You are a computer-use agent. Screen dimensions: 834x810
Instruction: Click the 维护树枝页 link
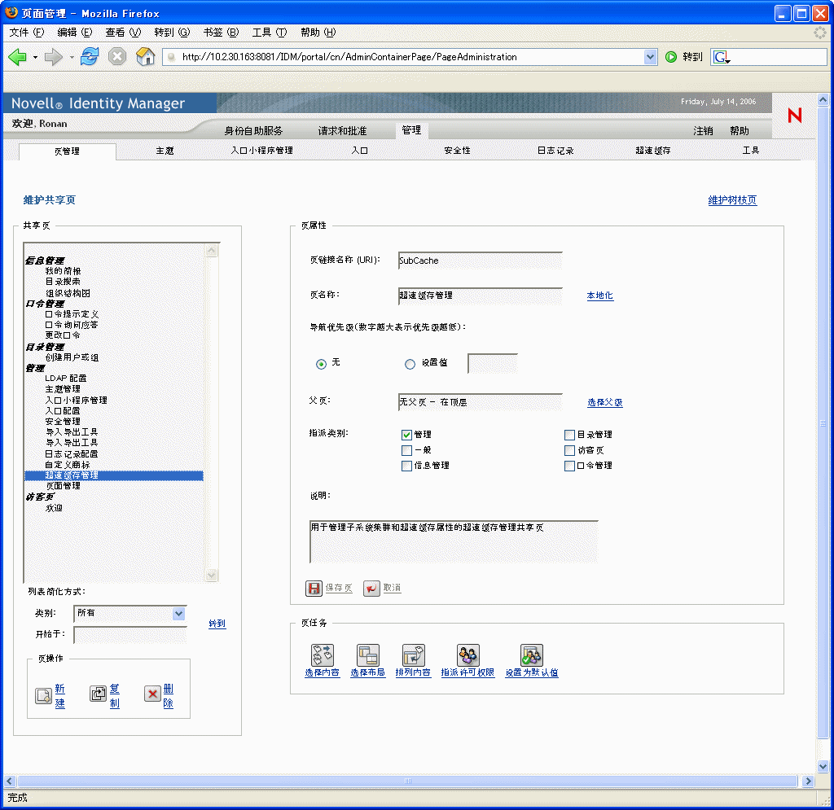tap(731, 199)
